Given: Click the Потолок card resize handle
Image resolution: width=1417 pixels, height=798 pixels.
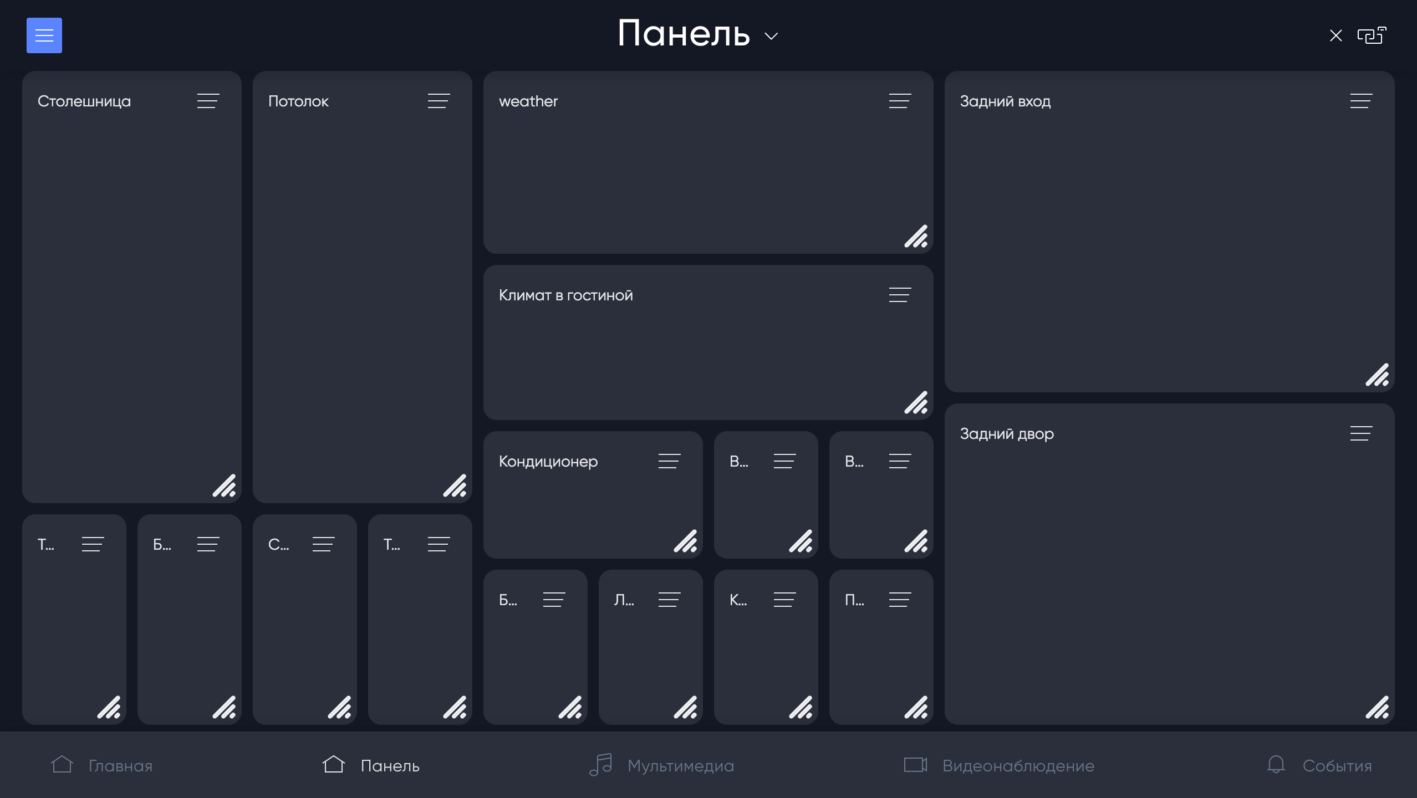Looking at the screenshot, I should pyautogui.click(x=455, y=485).
